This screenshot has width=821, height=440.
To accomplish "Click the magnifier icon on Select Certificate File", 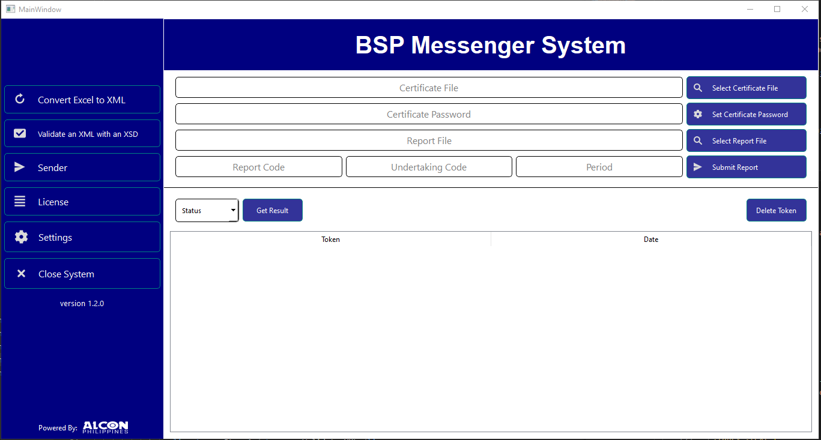I will pos(697,87).
